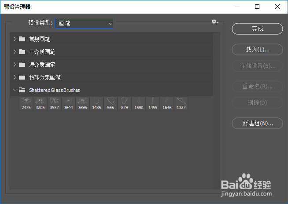Screen dimensions: 288x204
Task: Click the 常规画笔 folder icon
Action: (x=22, y=39)
